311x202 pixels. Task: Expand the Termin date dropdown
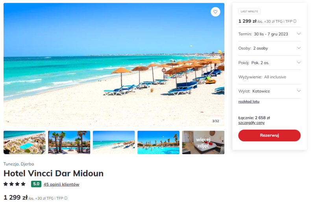269,34
